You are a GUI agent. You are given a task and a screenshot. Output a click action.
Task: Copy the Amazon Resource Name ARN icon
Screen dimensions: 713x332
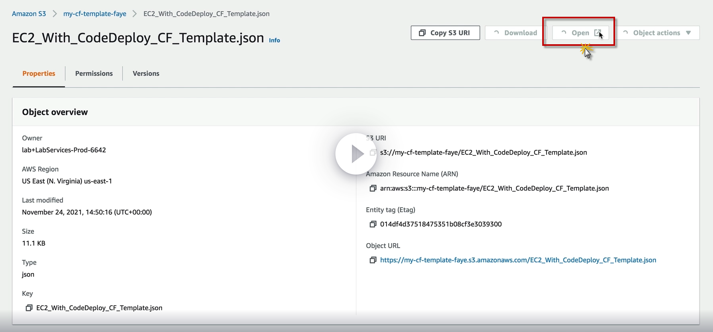pyautogui.click(x=373, y=188)
